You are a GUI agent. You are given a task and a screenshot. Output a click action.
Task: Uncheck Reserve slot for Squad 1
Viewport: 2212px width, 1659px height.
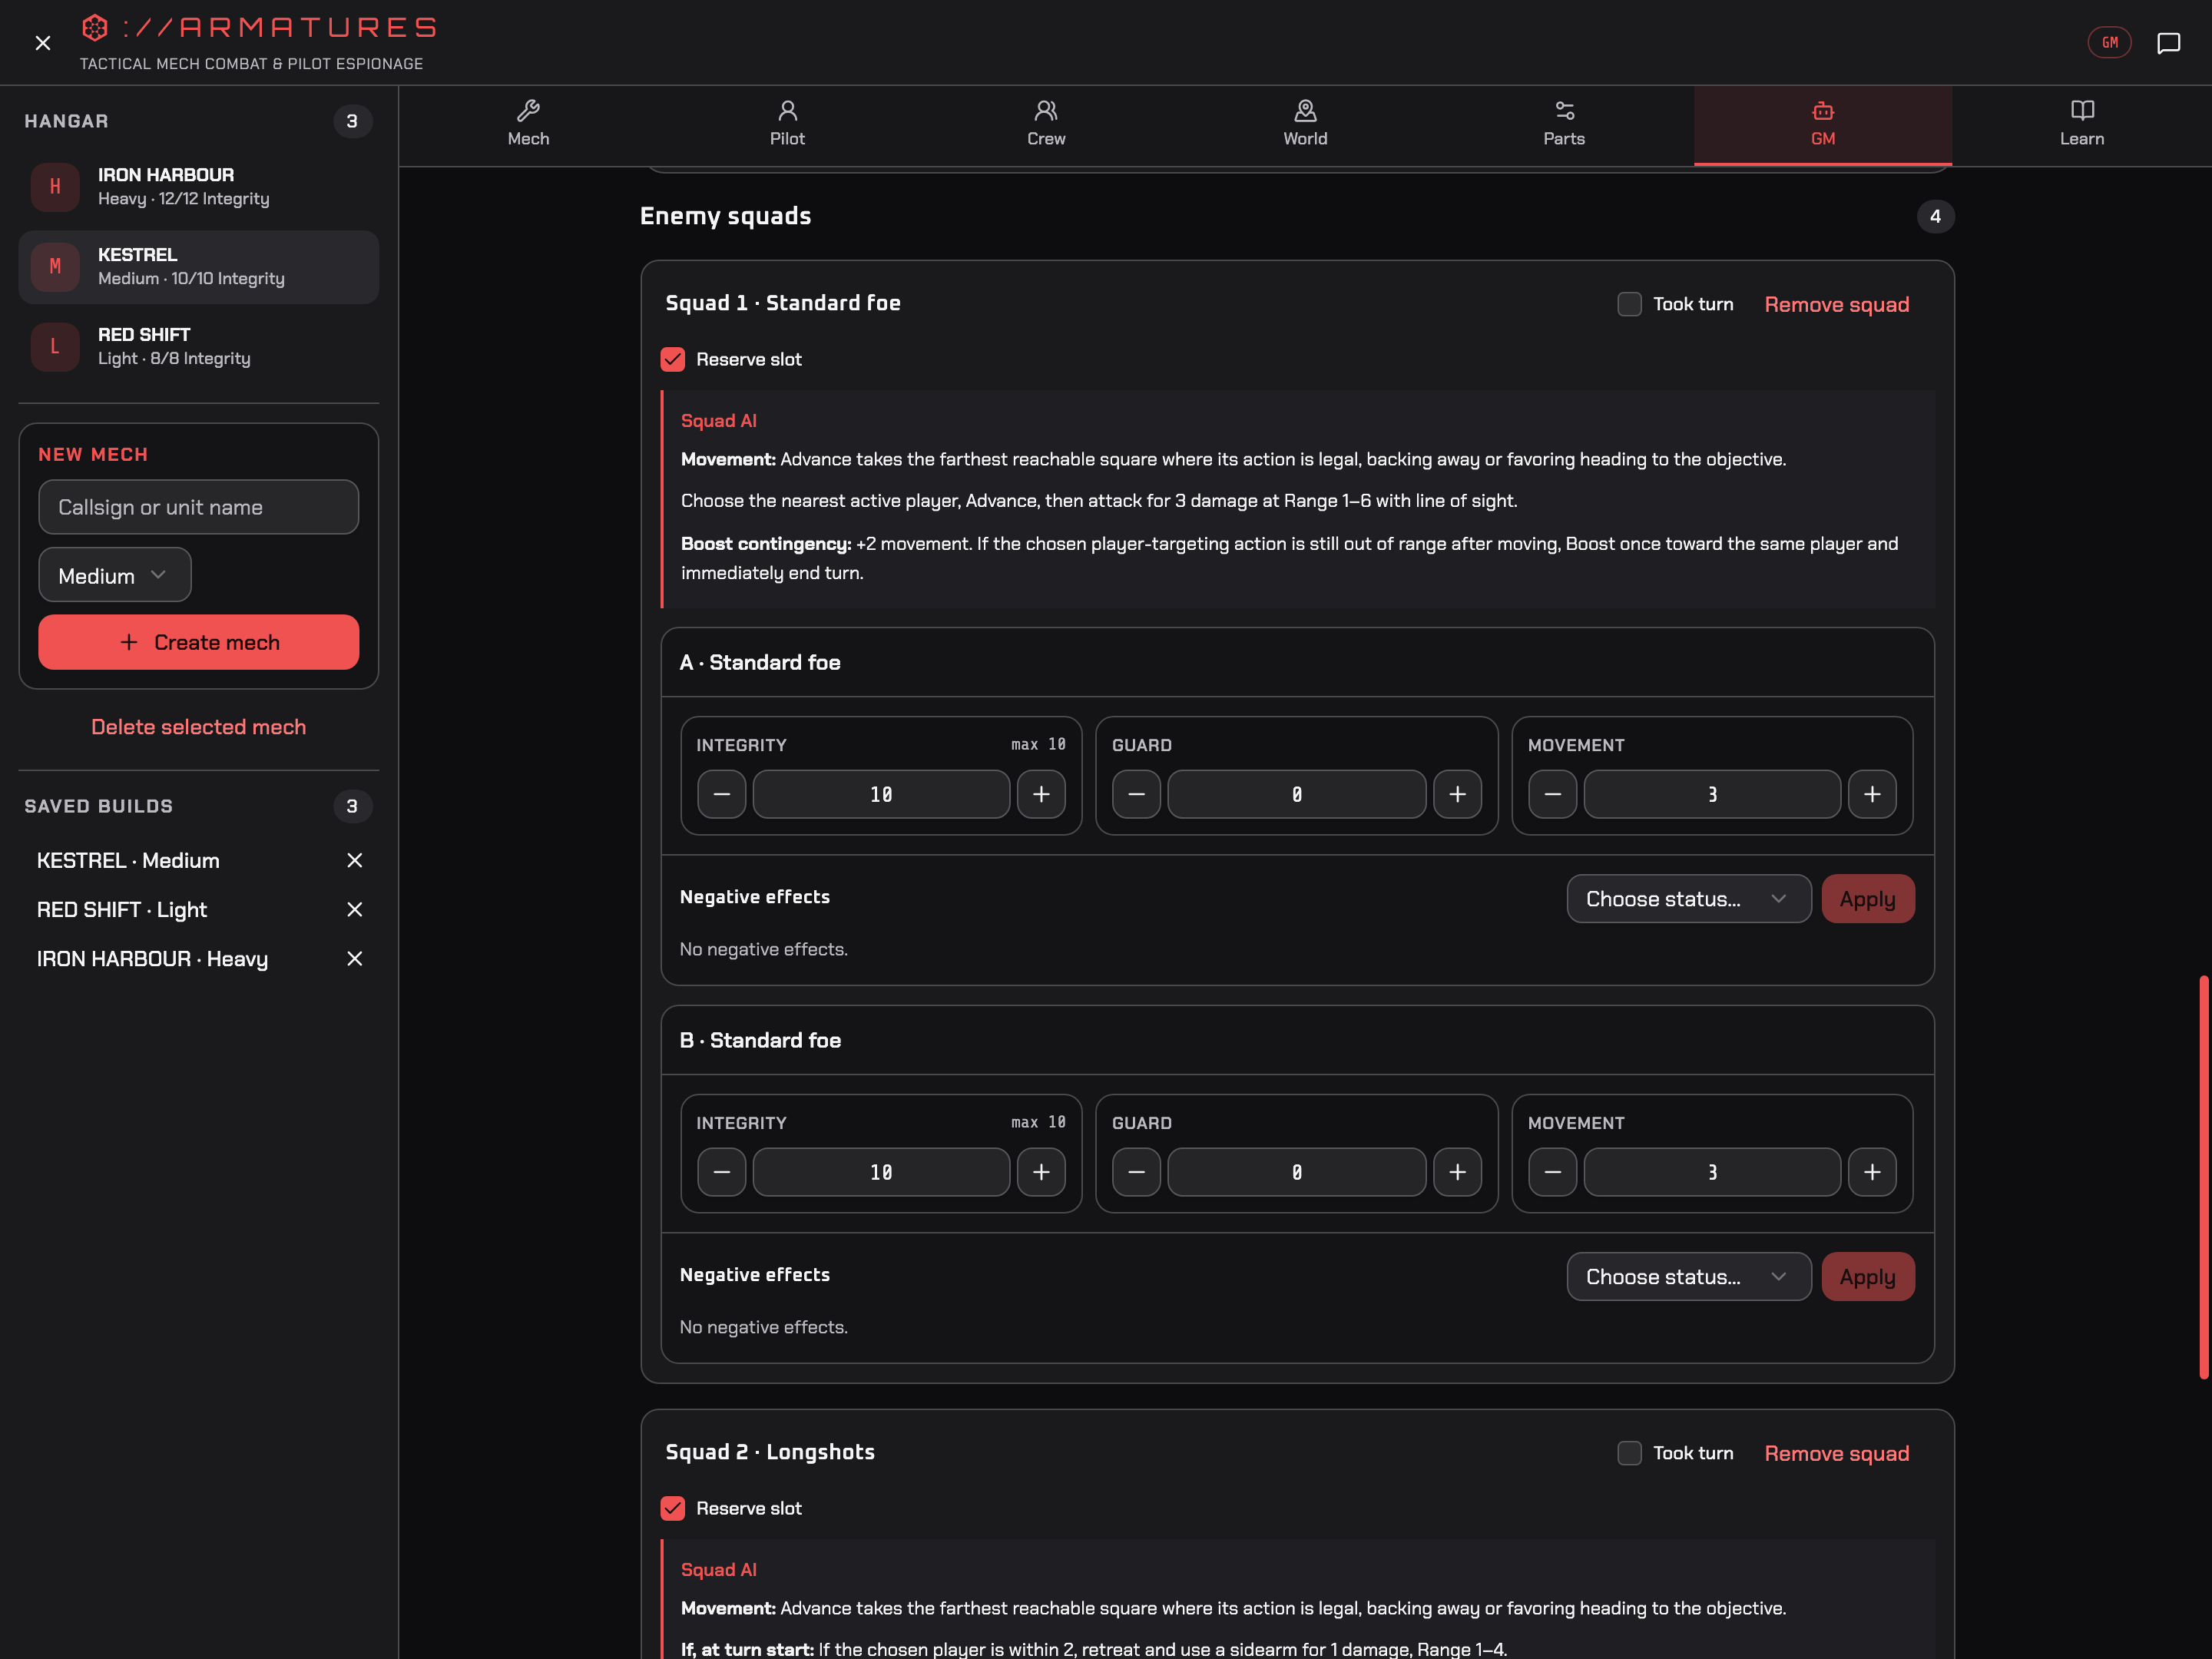tap(673, 359)
